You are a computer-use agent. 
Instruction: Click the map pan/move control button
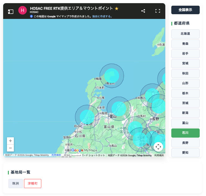pyautogui.click(x=158, y=147)
